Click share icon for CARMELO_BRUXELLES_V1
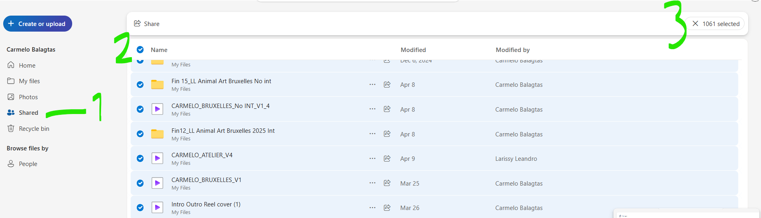 (x=387, y=183)
